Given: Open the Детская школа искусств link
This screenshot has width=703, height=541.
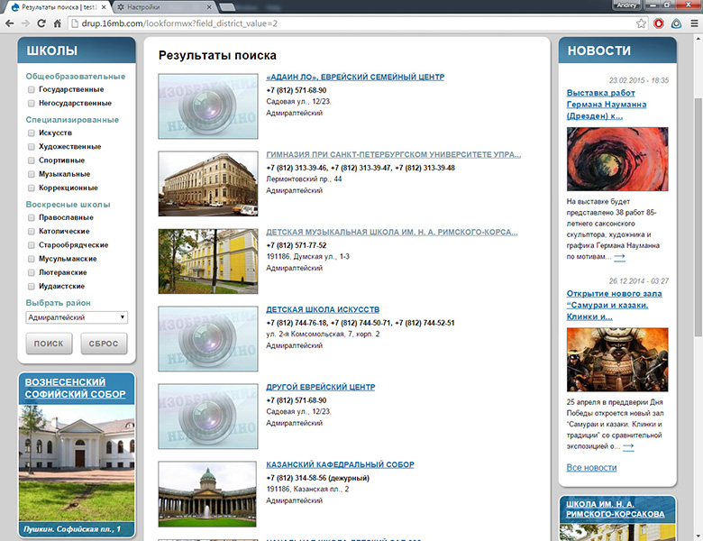Looking at the screenshot, I should coord(323,309).
